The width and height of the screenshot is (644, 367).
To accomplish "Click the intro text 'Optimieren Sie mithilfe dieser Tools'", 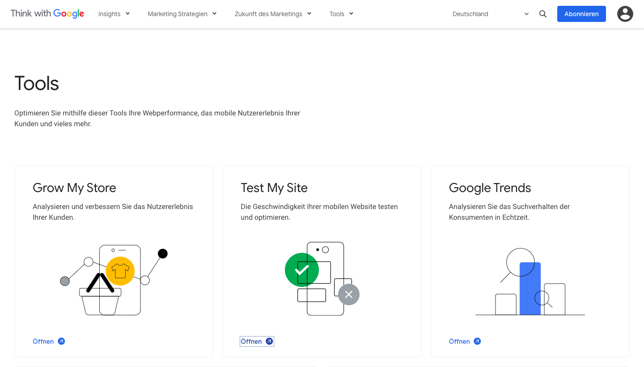I will [70, 113].
